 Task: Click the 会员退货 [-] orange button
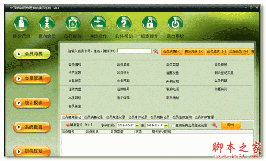pos(217,51)
